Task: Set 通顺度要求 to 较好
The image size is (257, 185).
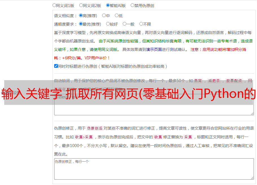Action: 108,24
